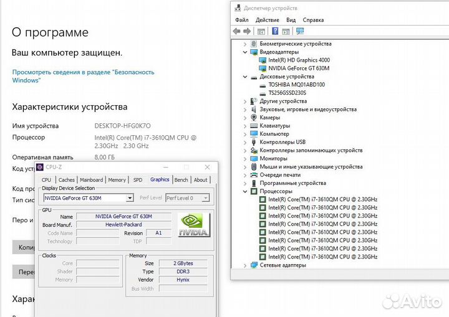Click the Контроллеры запоминающих устройств icon
Image resolution: width=449 pixels, height=317 pixels.
pyautogui.click(x=254, y=150)
